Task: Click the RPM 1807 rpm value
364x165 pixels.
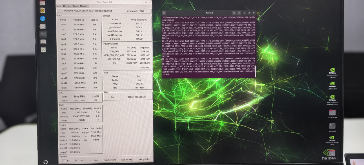Action: [139, 88]
